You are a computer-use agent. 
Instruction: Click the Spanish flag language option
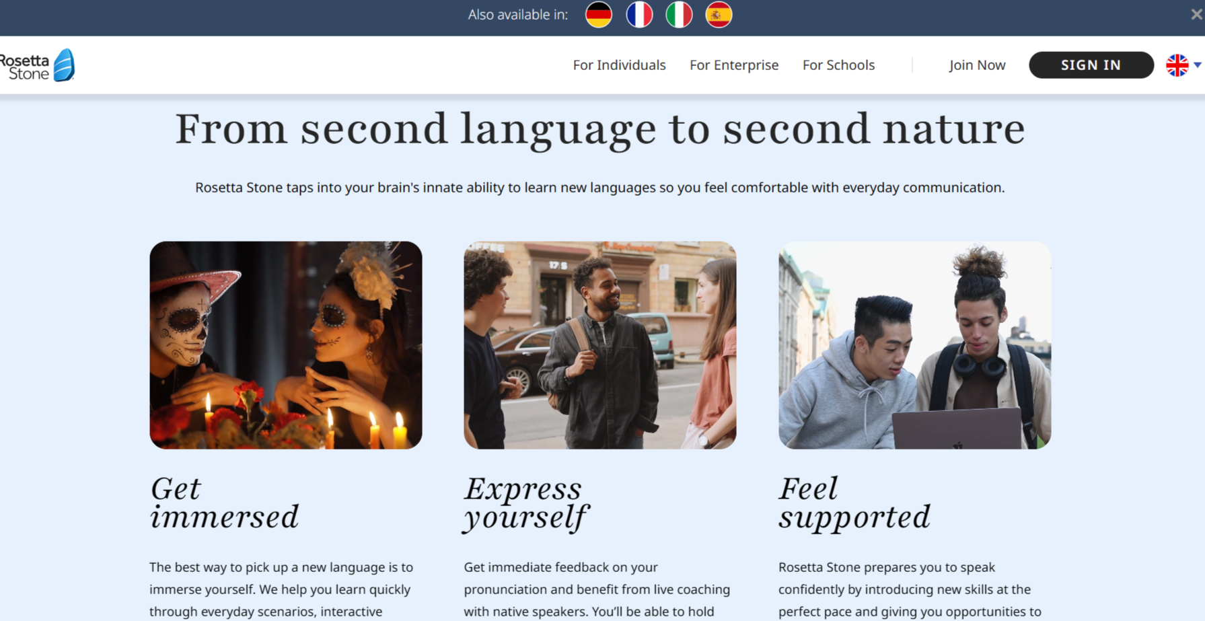[719, 15]
